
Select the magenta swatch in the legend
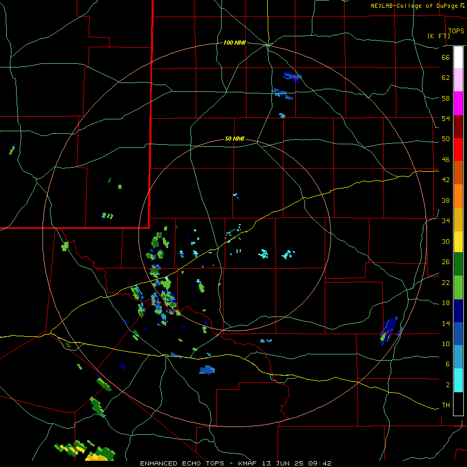pyautogui.click(x=458, y=103)
